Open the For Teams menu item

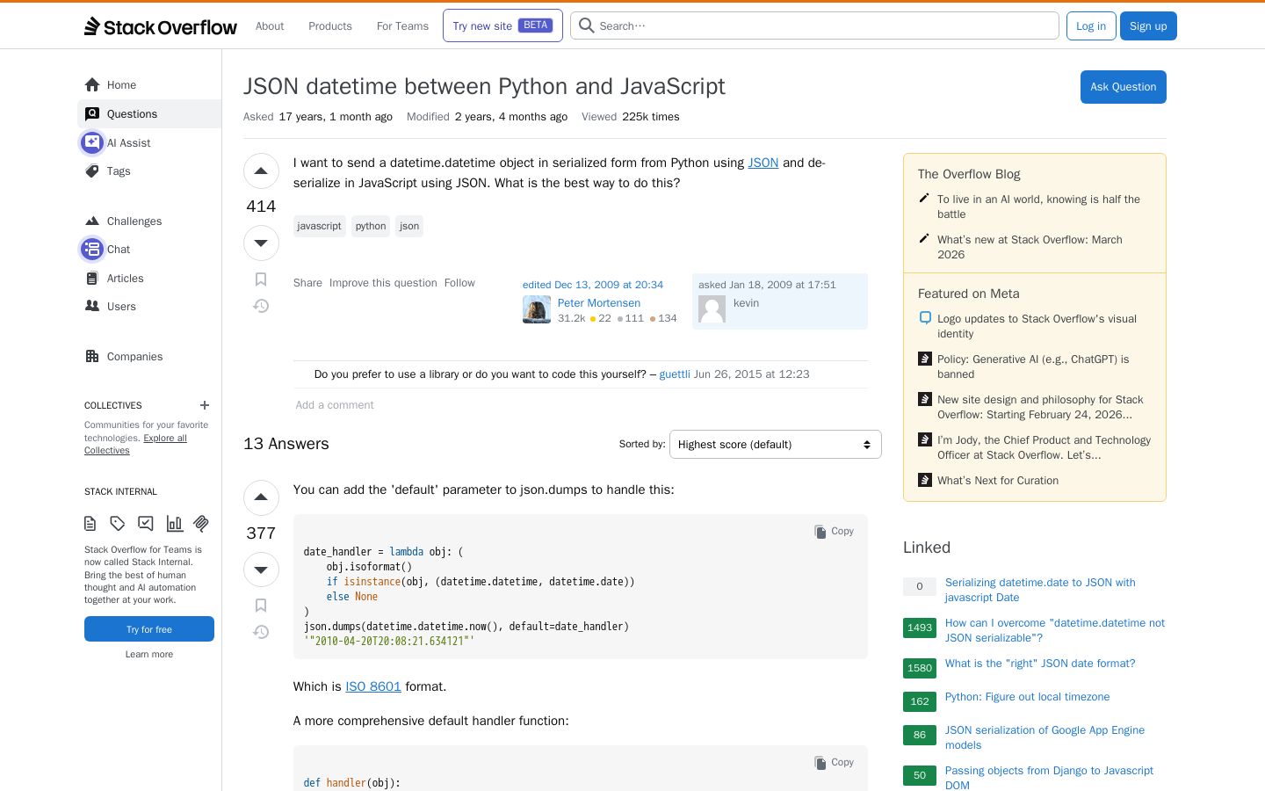tap(402, 26)
